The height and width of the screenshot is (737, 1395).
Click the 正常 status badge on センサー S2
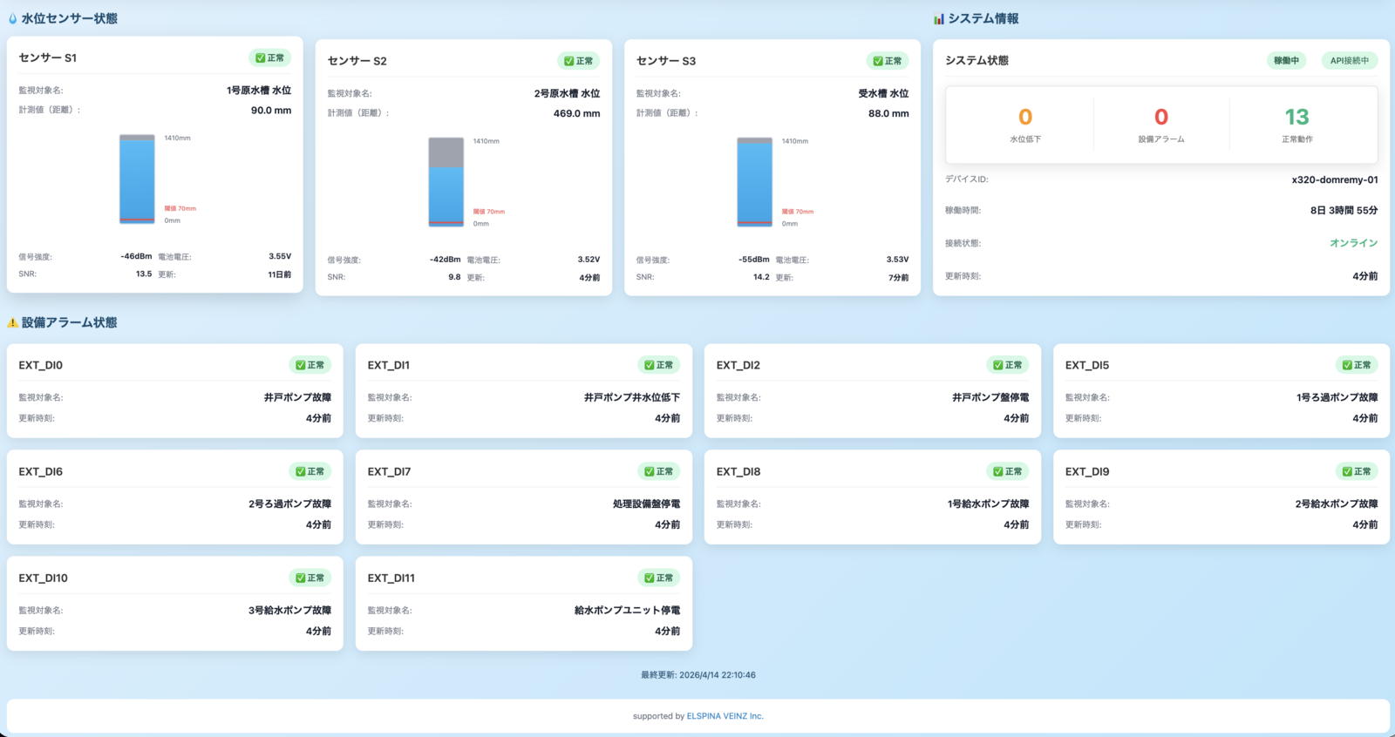[x=578, y=61]
